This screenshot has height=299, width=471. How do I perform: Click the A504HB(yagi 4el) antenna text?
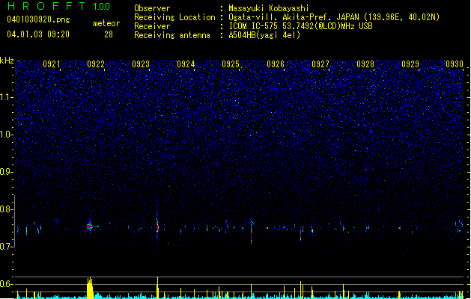coord(264,35)
